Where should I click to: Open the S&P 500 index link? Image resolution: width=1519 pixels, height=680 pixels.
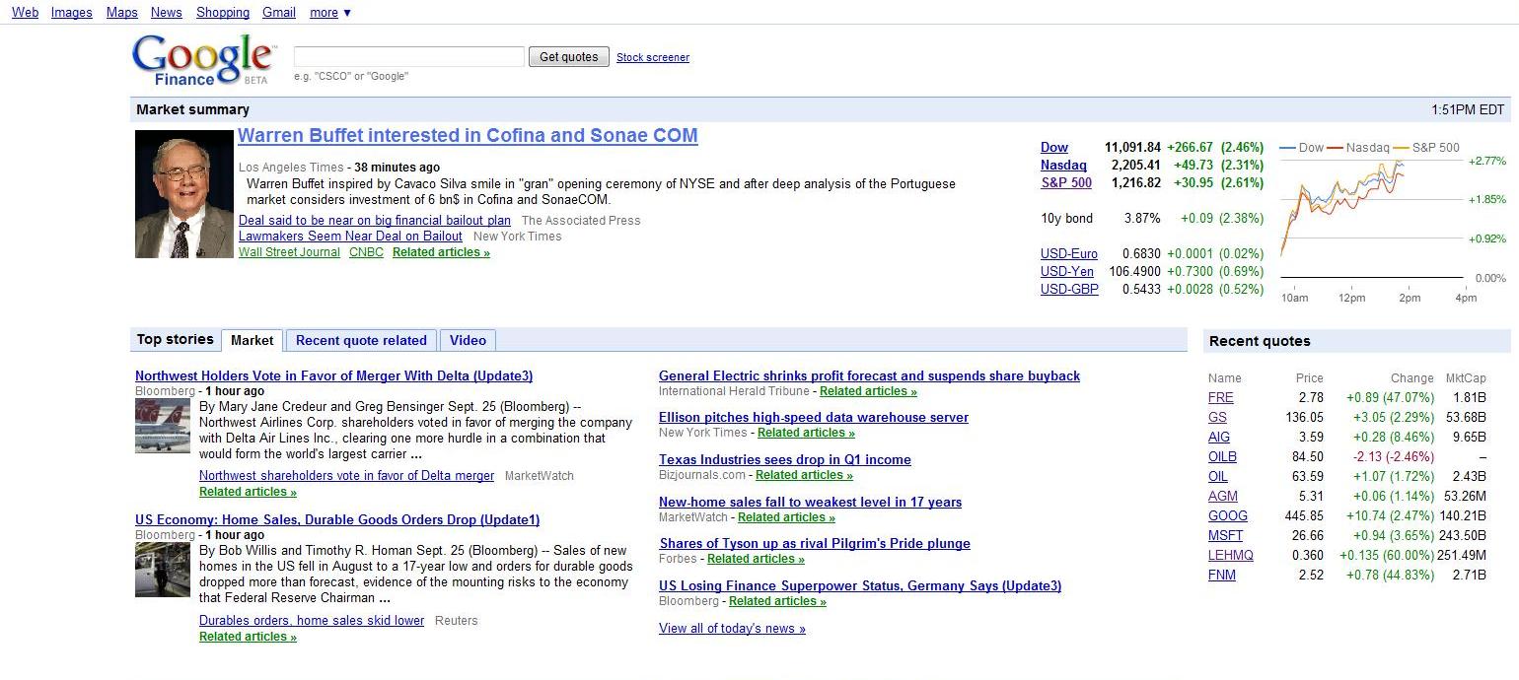(1066, 183)
